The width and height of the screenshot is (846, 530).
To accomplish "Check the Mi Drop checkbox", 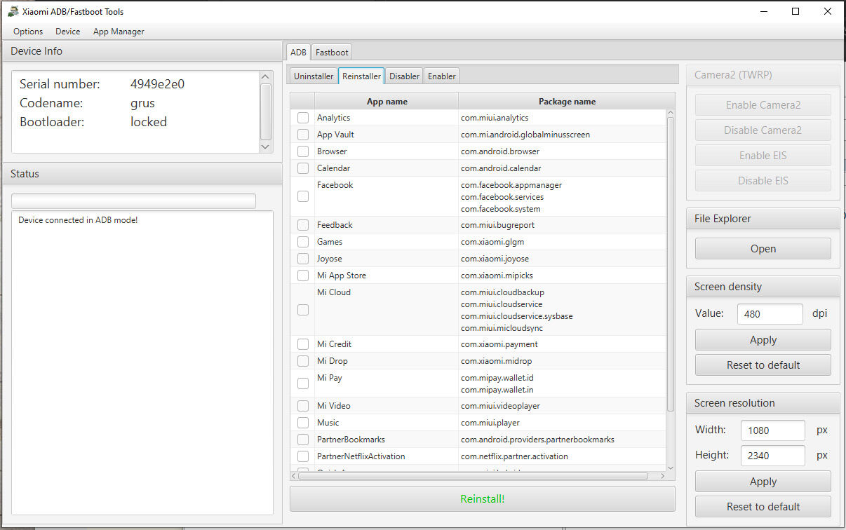I will (303, 361).
